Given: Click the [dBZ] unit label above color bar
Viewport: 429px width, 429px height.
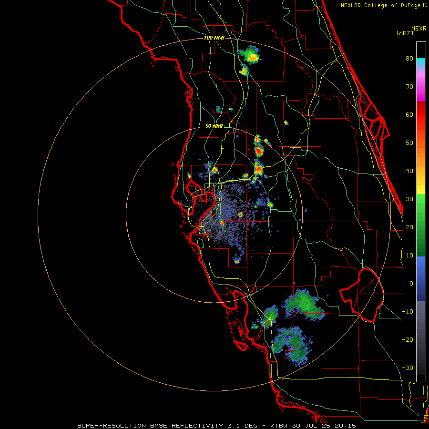Looking at the screenshot, I should pos(405,33).
